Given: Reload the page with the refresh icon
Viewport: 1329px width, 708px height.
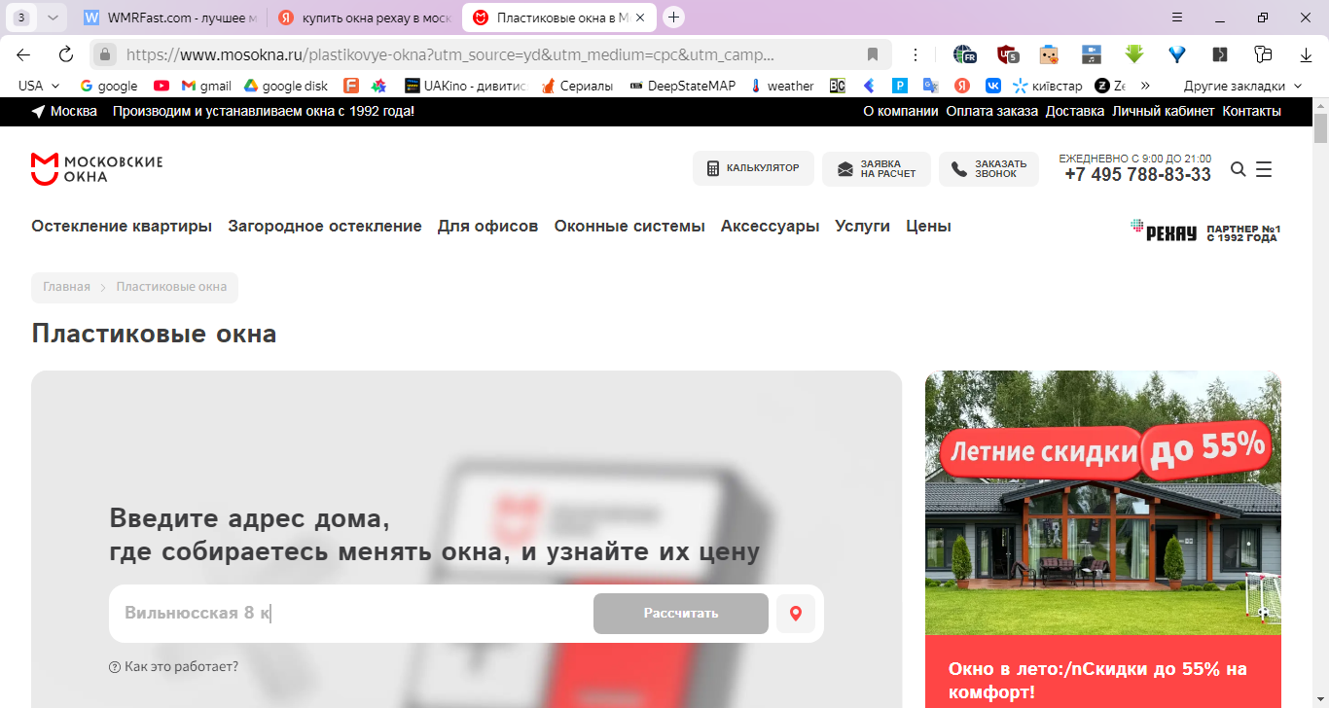Looking at the screenshot, I should pos(66,54).
